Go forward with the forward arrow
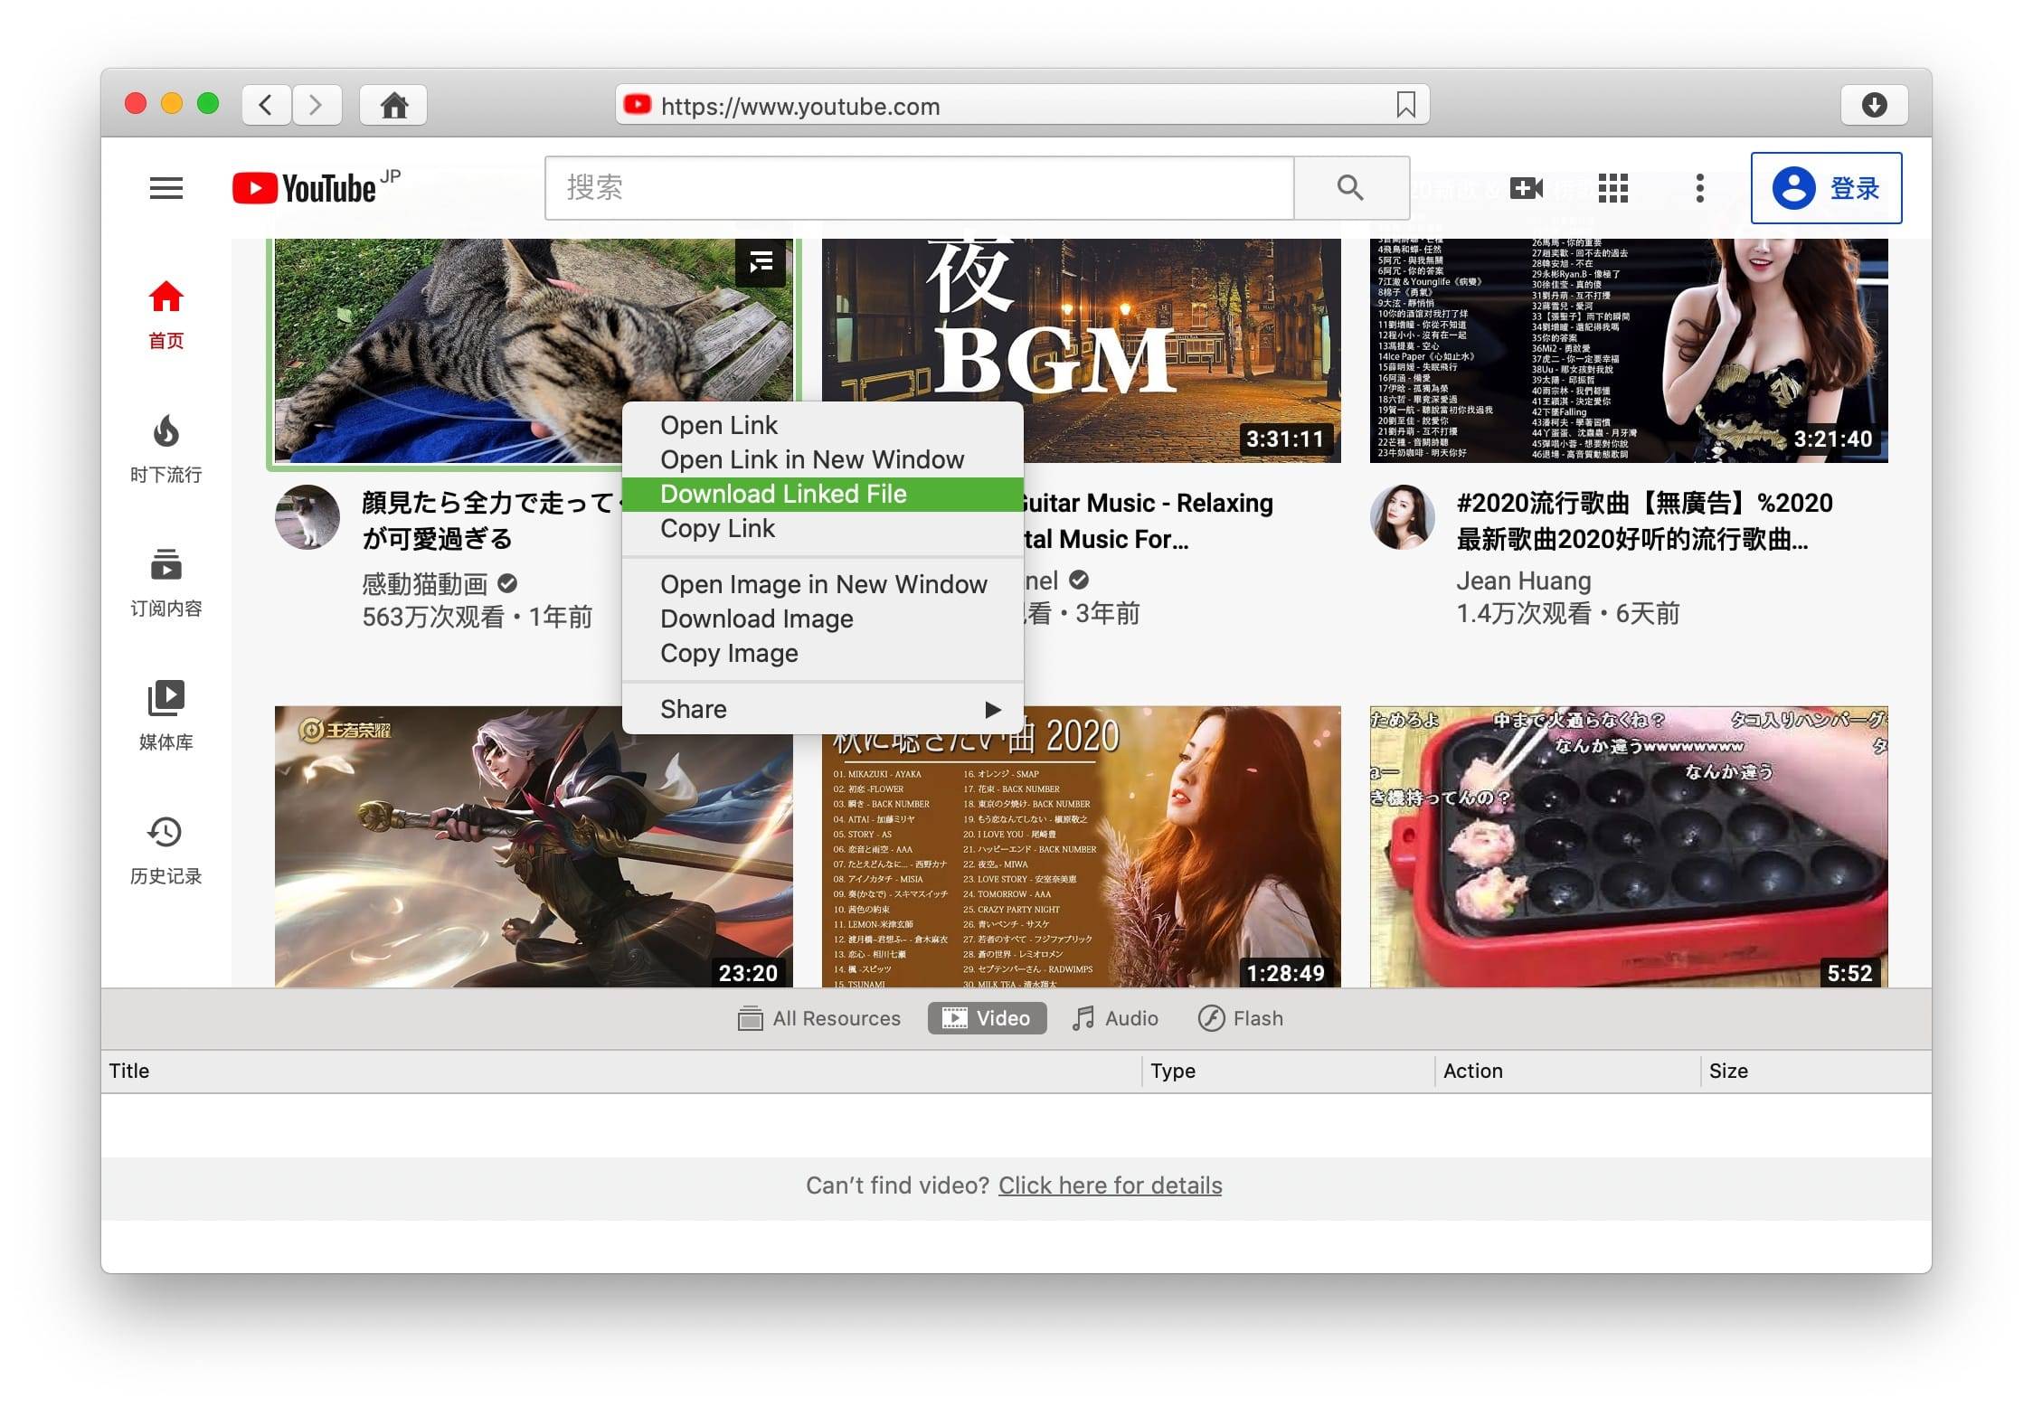The image size is (2033, 1407). [x=317, y=105]
